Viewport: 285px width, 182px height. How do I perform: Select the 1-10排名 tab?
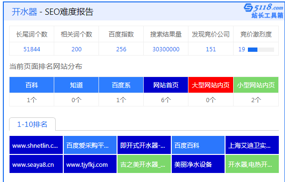(32, 125)
